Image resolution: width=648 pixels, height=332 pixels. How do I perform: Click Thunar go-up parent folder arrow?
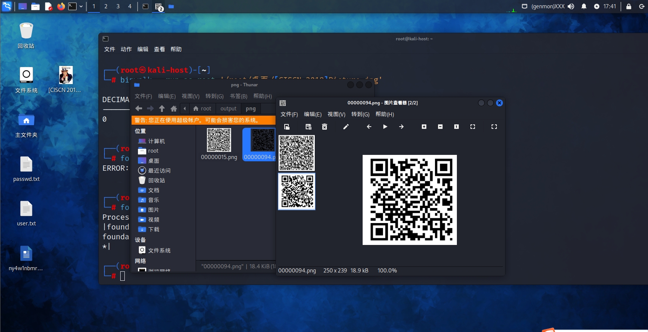(162, 109)
